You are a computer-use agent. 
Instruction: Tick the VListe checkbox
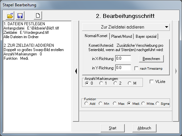[x=152, y=82]
